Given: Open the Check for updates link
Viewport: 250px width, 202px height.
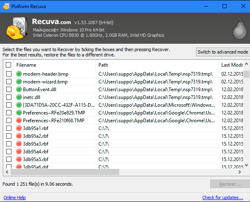Looking at the screenshot, I should [223, 198].
